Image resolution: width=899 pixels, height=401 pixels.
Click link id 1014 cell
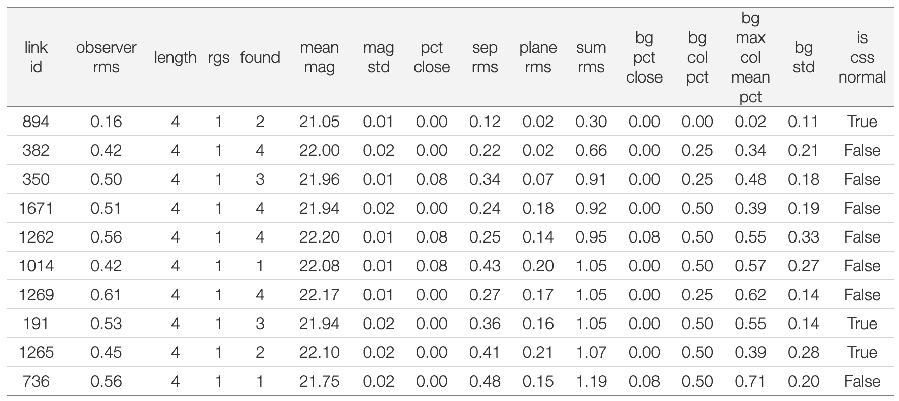pyautogui.click(x=36, y=266)
